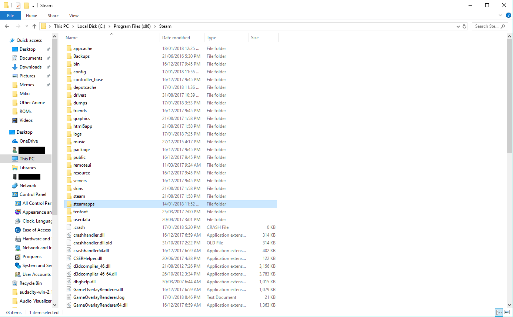This screenshot has height=317, width=513.
Task: Click the depotcache folder icon
Action: tap(69, 87)
